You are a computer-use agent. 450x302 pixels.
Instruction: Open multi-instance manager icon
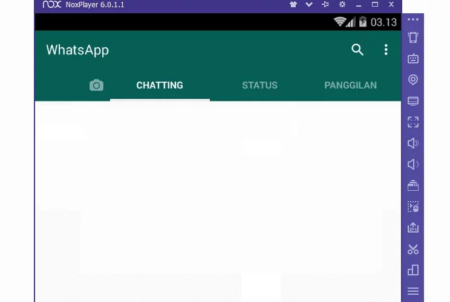tap(413, 270)
